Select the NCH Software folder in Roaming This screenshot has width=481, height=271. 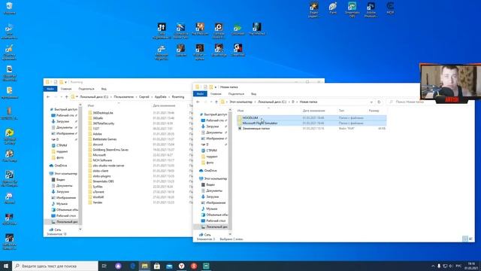tap(102, 160)
